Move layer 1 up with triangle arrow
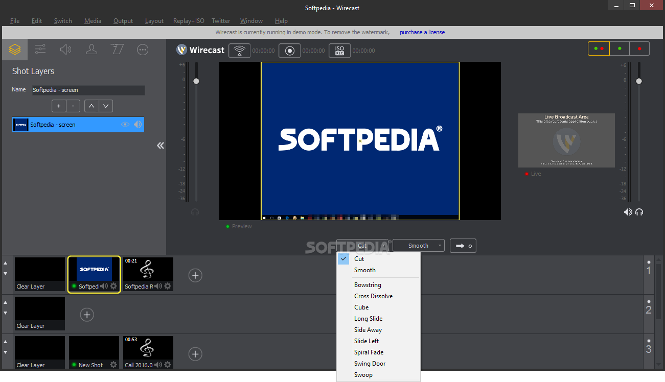 coord(6,263)
